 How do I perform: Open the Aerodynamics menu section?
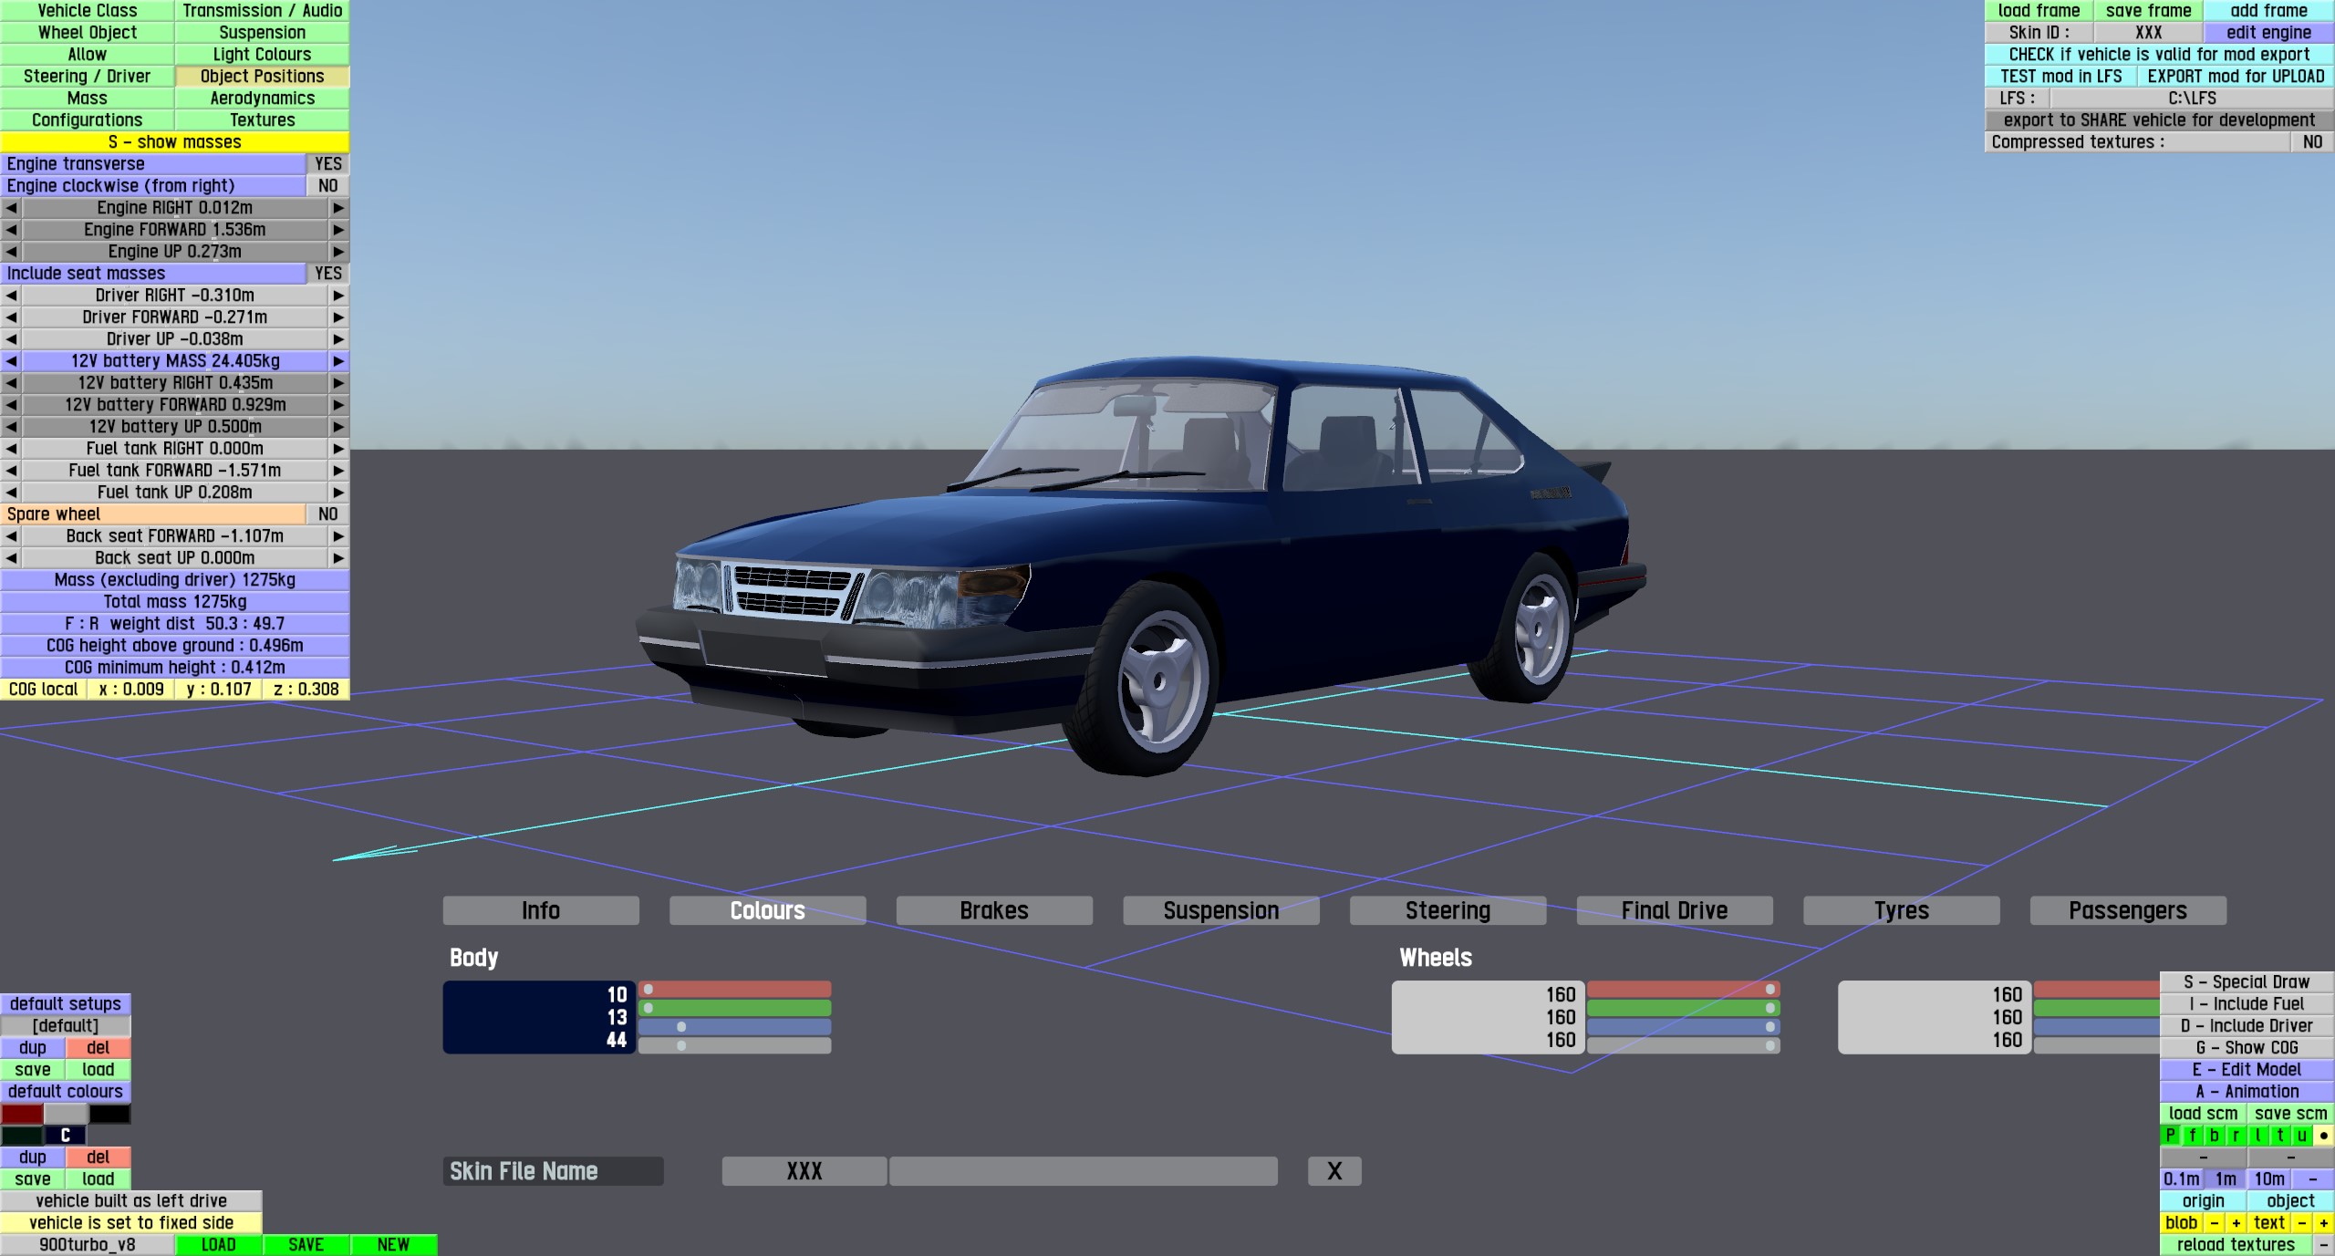(262, 99)
